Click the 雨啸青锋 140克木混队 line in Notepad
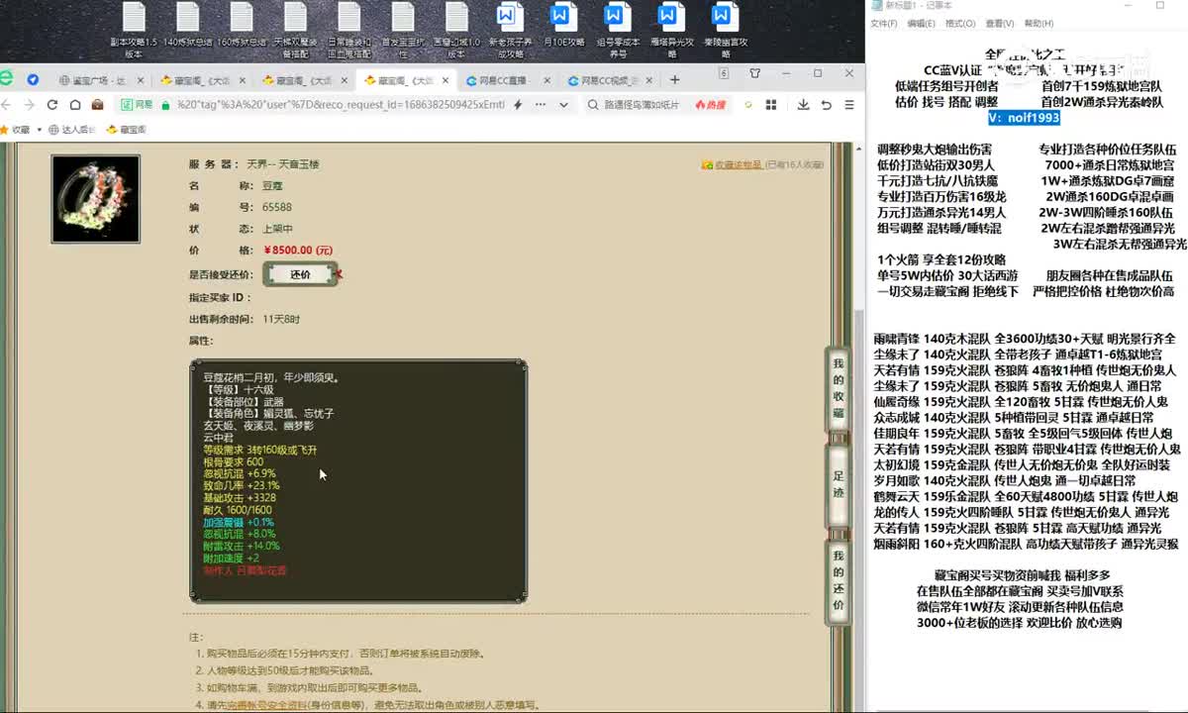Viewport: 1188px width, 713px height. [x=1025, y=339]
